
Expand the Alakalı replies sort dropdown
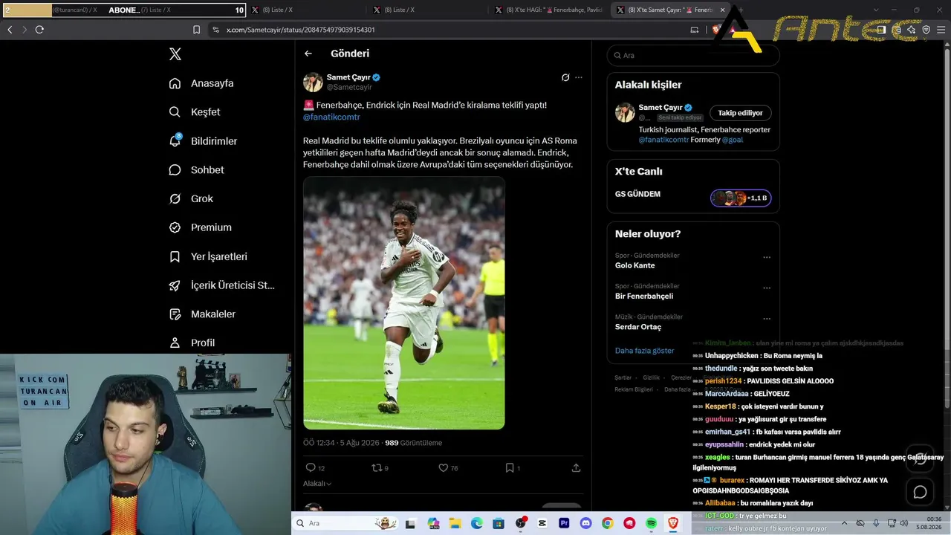(x=317, y=484)
